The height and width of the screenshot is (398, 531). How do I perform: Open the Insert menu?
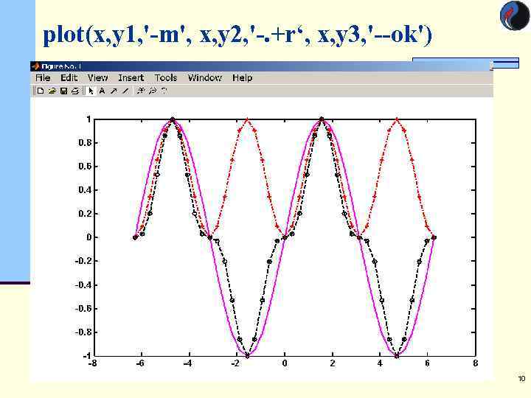[x=131, y=78]
